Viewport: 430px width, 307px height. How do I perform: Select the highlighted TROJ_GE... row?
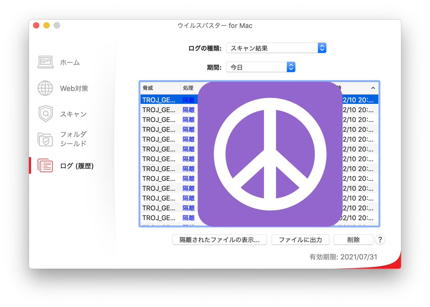259,100
